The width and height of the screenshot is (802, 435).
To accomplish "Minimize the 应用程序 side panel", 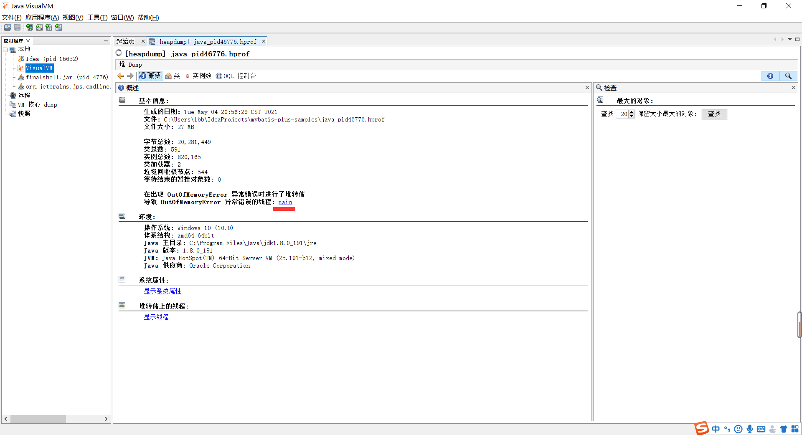I will [x=106, y=41].
